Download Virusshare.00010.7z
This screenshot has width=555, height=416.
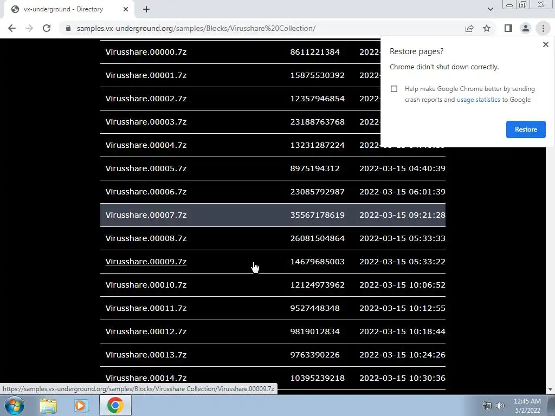point(146,285)
